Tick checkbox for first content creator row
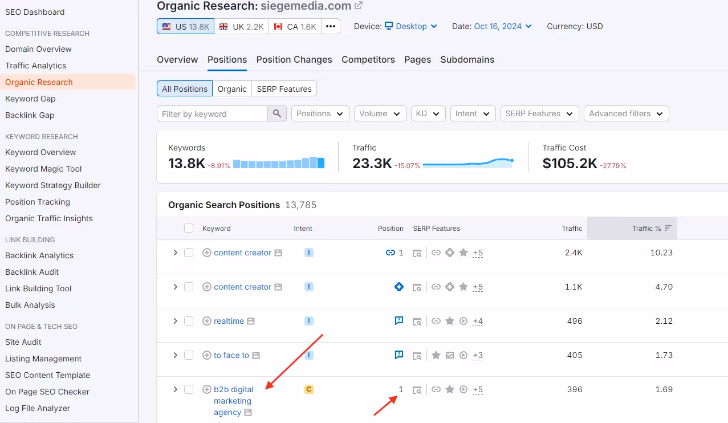Image resolution: width=728 pixels, height=423 pixels. click(189, 253)
